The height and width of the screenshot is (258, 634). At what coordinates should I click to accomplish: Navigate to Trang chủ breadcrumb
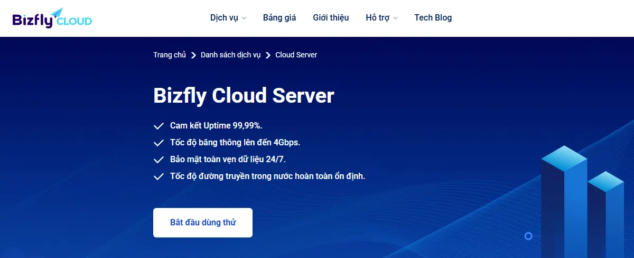click(x=170, y=55)
